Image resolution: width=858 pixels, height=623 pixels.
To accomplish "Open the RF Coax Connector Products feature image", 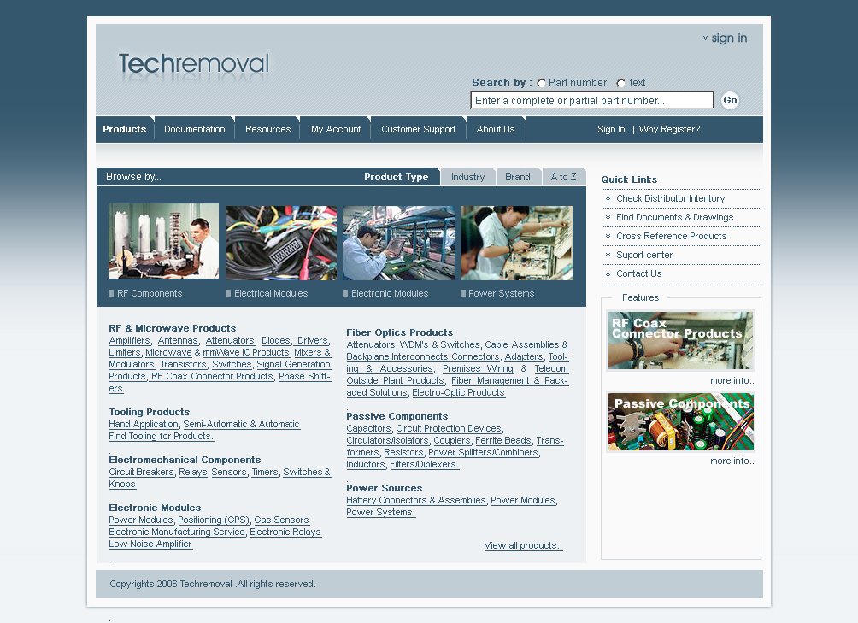I will [681, 340].
